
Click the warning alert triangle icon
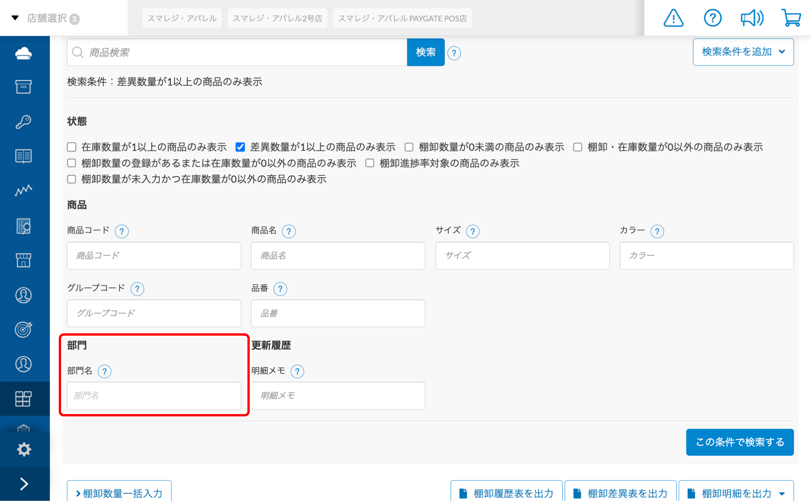(673, 18)
